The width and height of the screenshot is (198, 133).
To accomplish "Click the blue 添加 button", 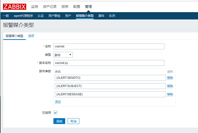I will [59, 121].
